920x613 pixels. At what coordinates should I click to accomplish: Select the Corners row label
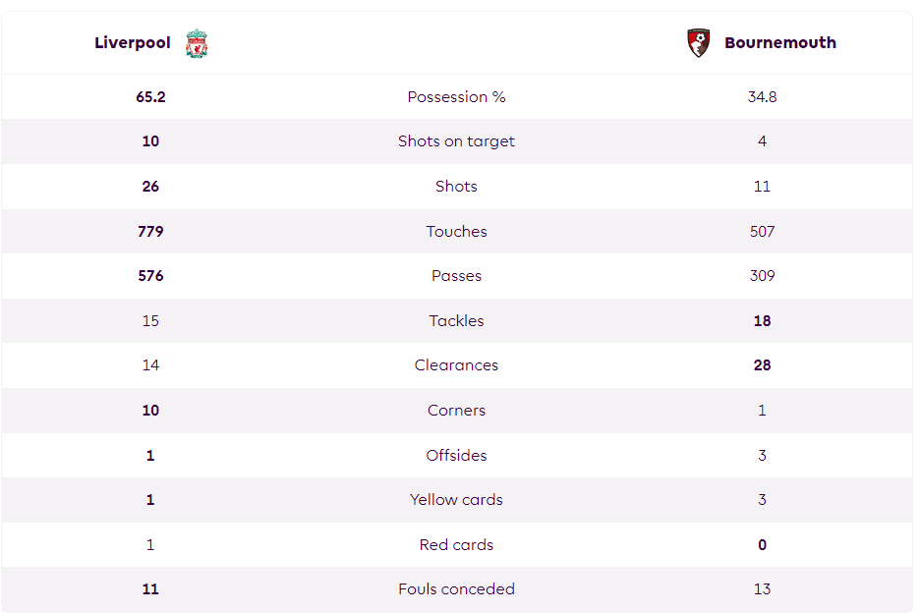click(x=456, y=410)
